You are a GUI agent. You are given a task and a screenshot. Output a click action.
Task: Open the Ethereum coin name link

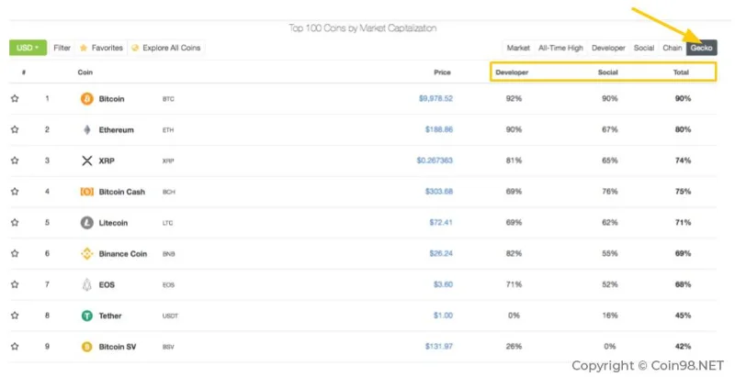(117, 130)
